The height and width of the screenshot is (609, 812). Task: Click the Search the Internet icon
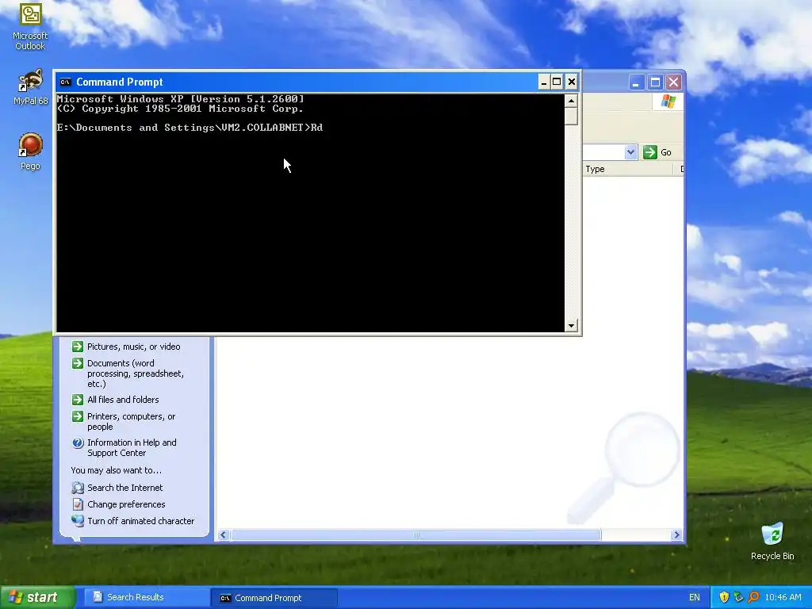pyautogui.click(x=78, y=488)
